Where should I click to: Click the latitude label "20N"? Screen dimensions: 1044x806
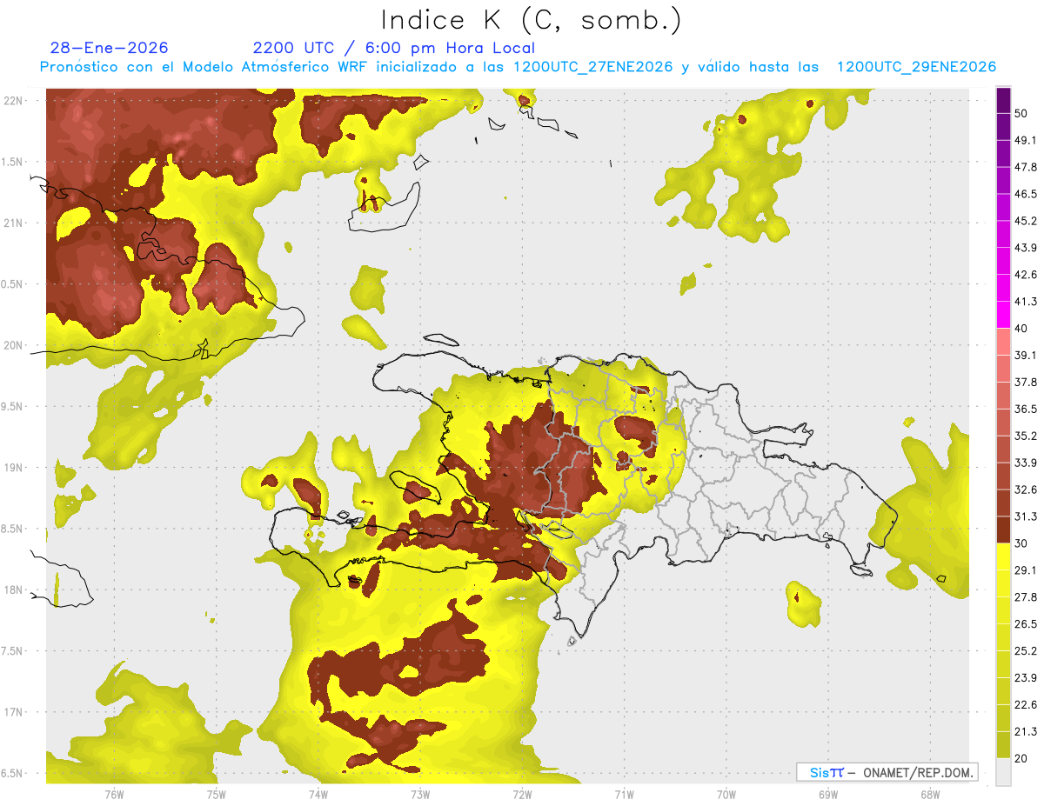coord(14,346)
